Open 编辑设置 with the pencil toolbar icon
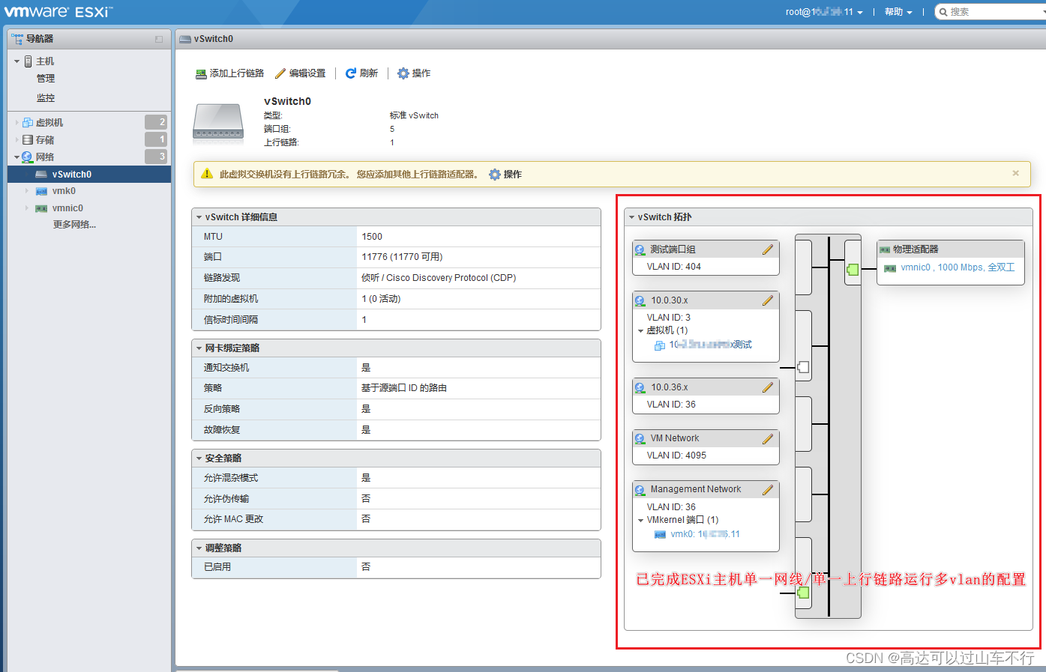The width and height of the screenshot is (1046, 672). 279,73
